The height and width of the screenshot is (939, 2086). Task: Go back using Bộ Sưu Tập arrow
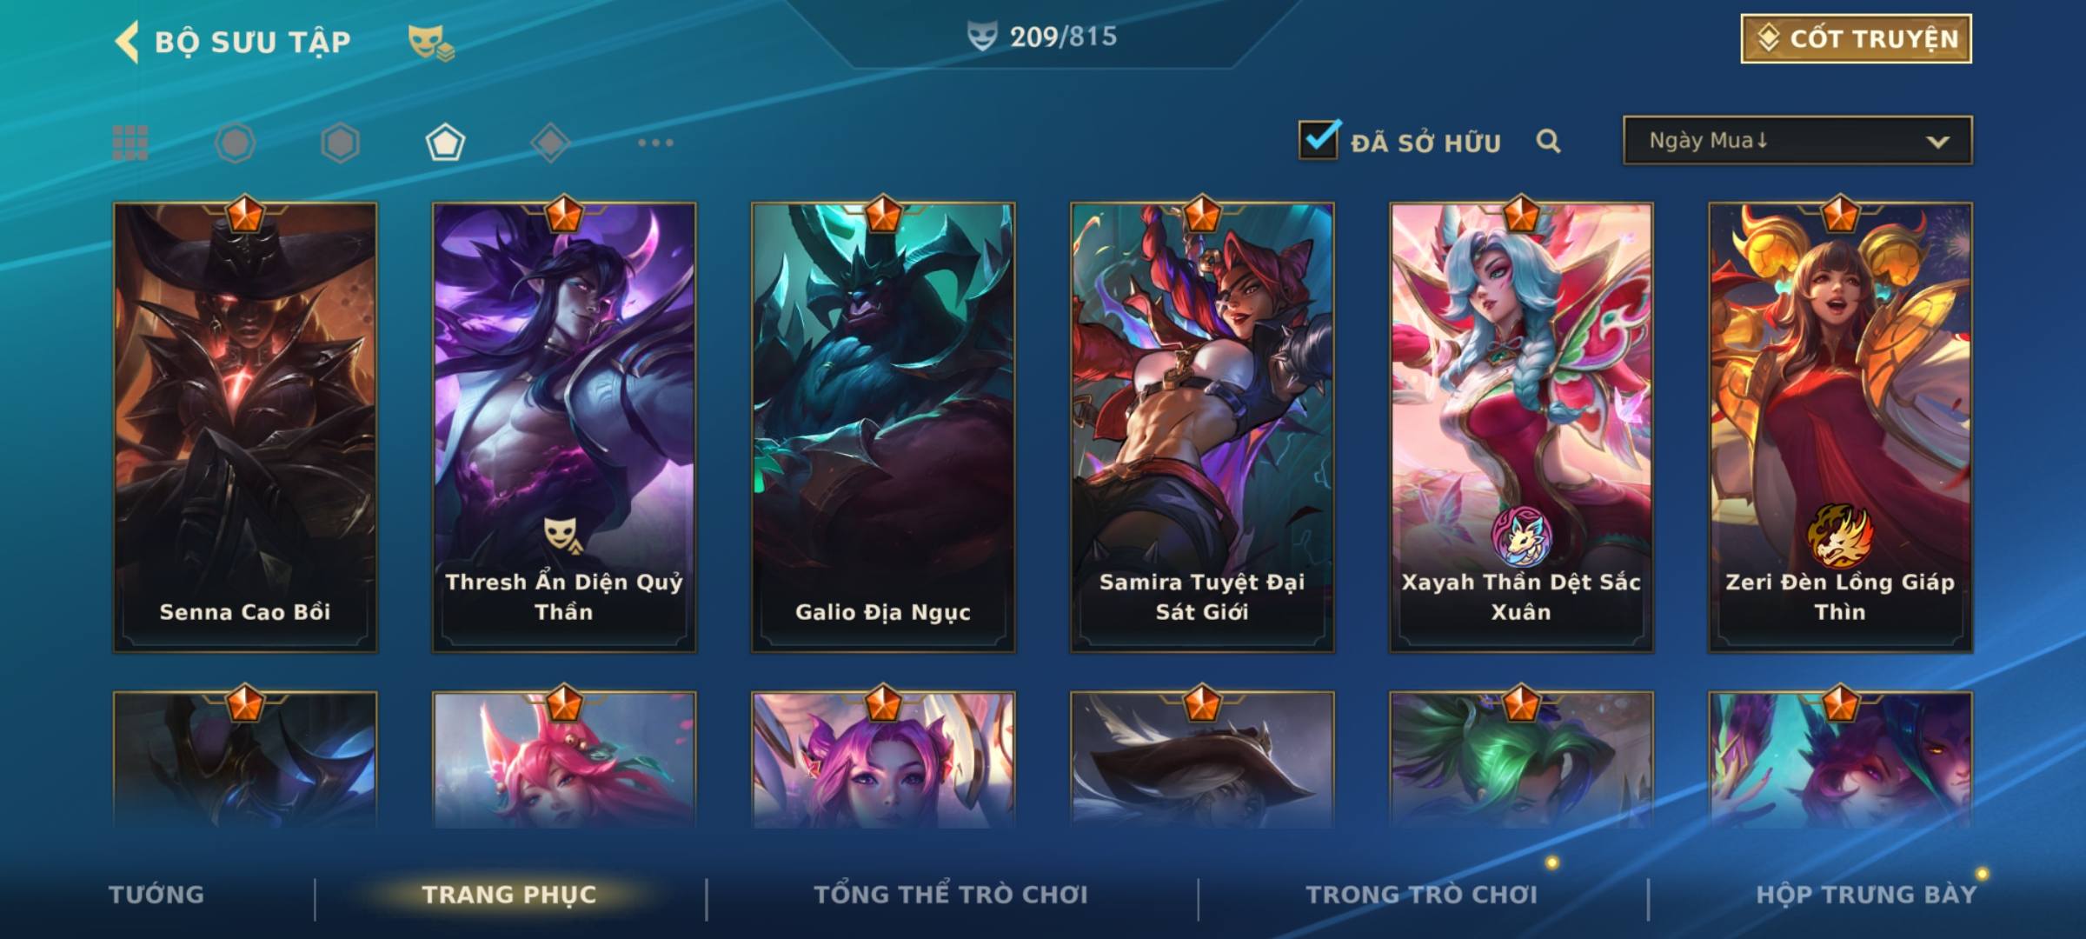[x=128, y=42]
